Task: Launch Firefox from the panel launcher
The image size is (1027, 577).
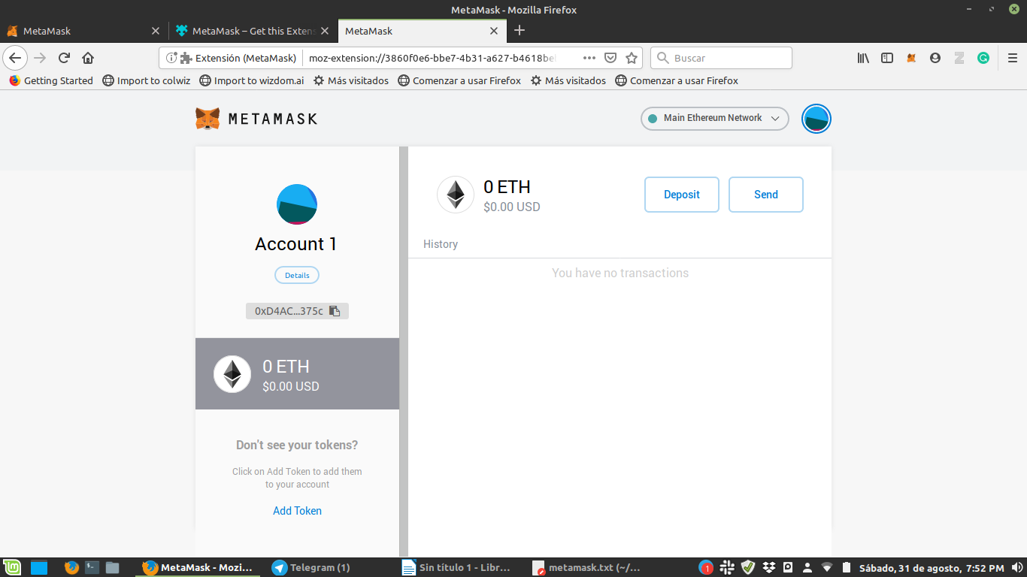Action: [71, 567]
